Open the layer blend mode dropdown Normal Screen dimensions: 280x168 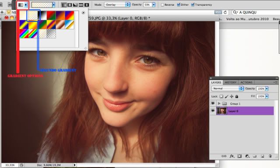pos(227,88)
